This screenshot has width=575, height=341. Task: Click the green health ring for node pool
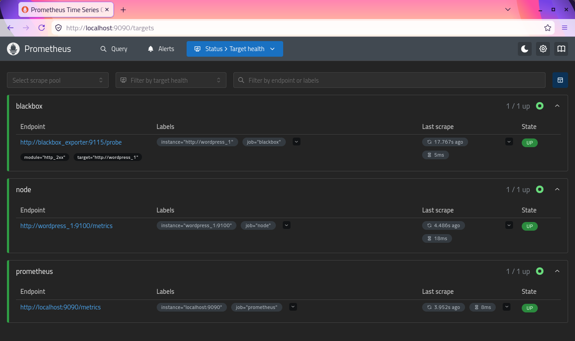tap(539, 189)
